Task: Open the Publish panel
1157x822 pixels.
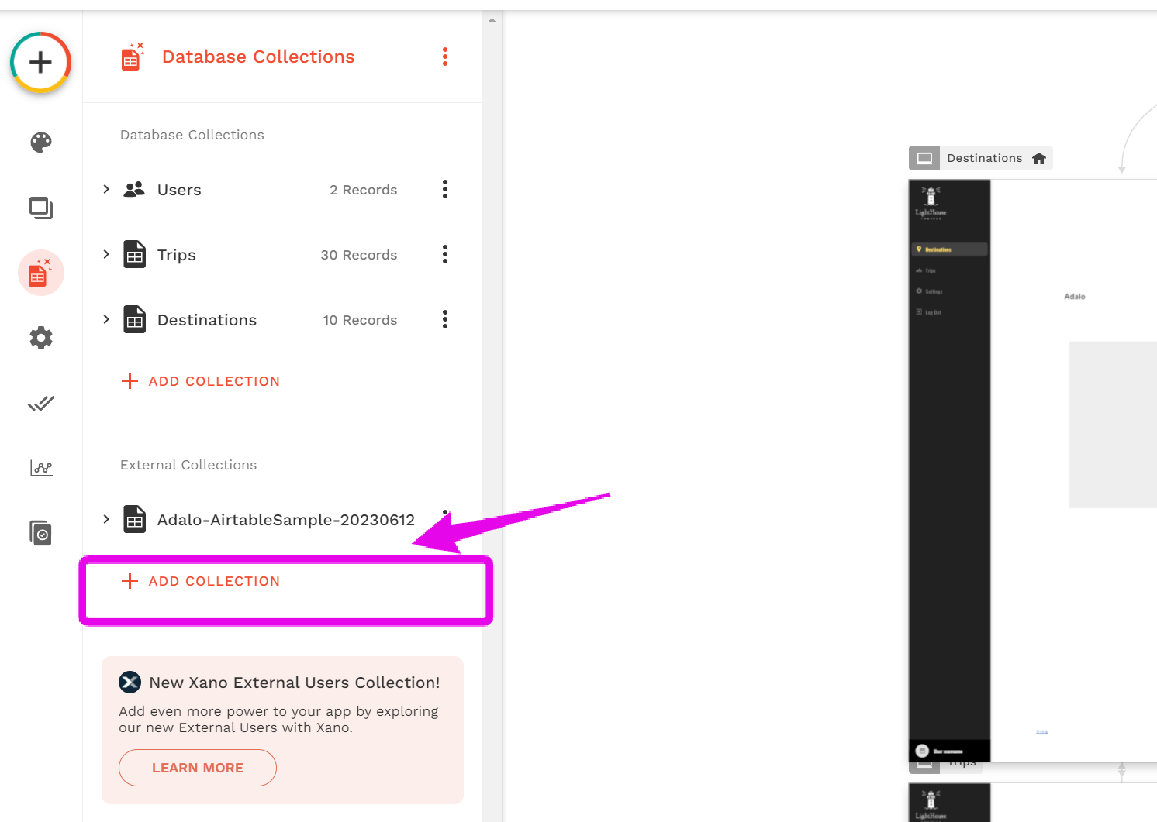Action: tap(40, 403)
